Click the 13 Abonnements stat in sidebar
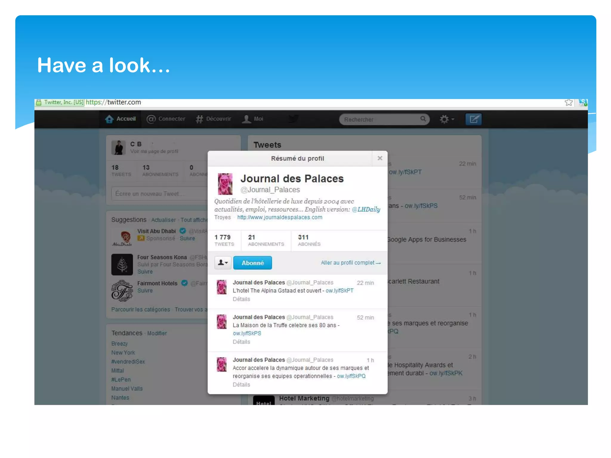The image size is (611, 458). [x=160, y=171]
